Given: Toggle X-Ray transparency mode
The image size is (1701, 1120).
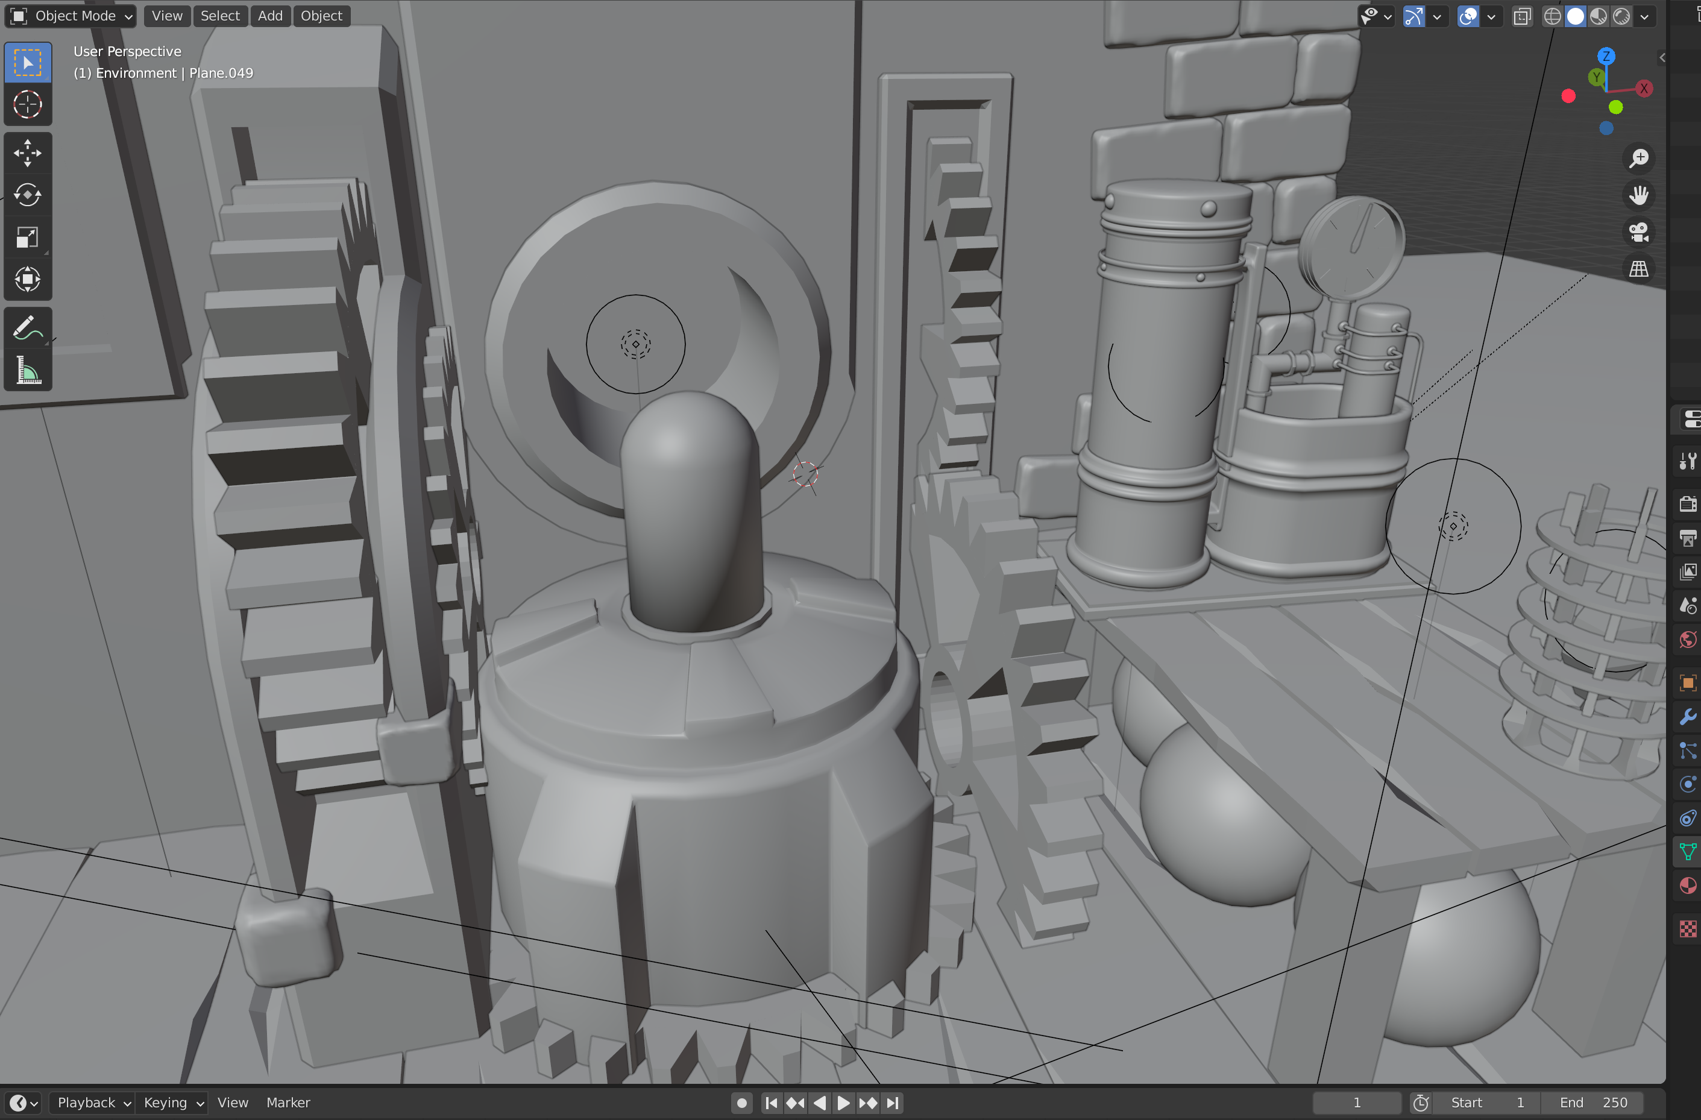Looking at the screenshot, I should point(1523,16).
